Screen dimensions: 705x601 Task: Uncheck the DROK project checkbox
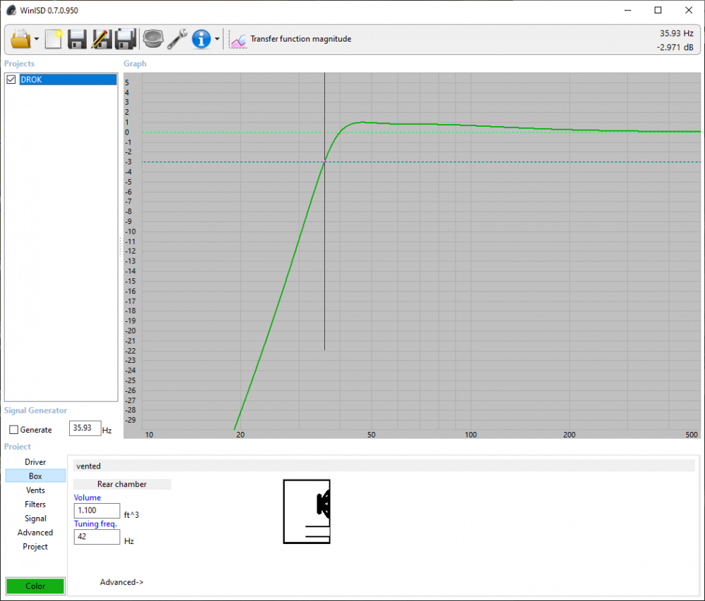pyautogui.click(x=11, y=80)
